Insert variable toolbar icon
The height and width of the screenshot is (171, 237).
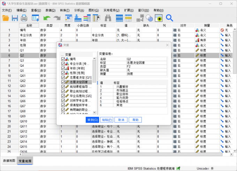point(128,18)
